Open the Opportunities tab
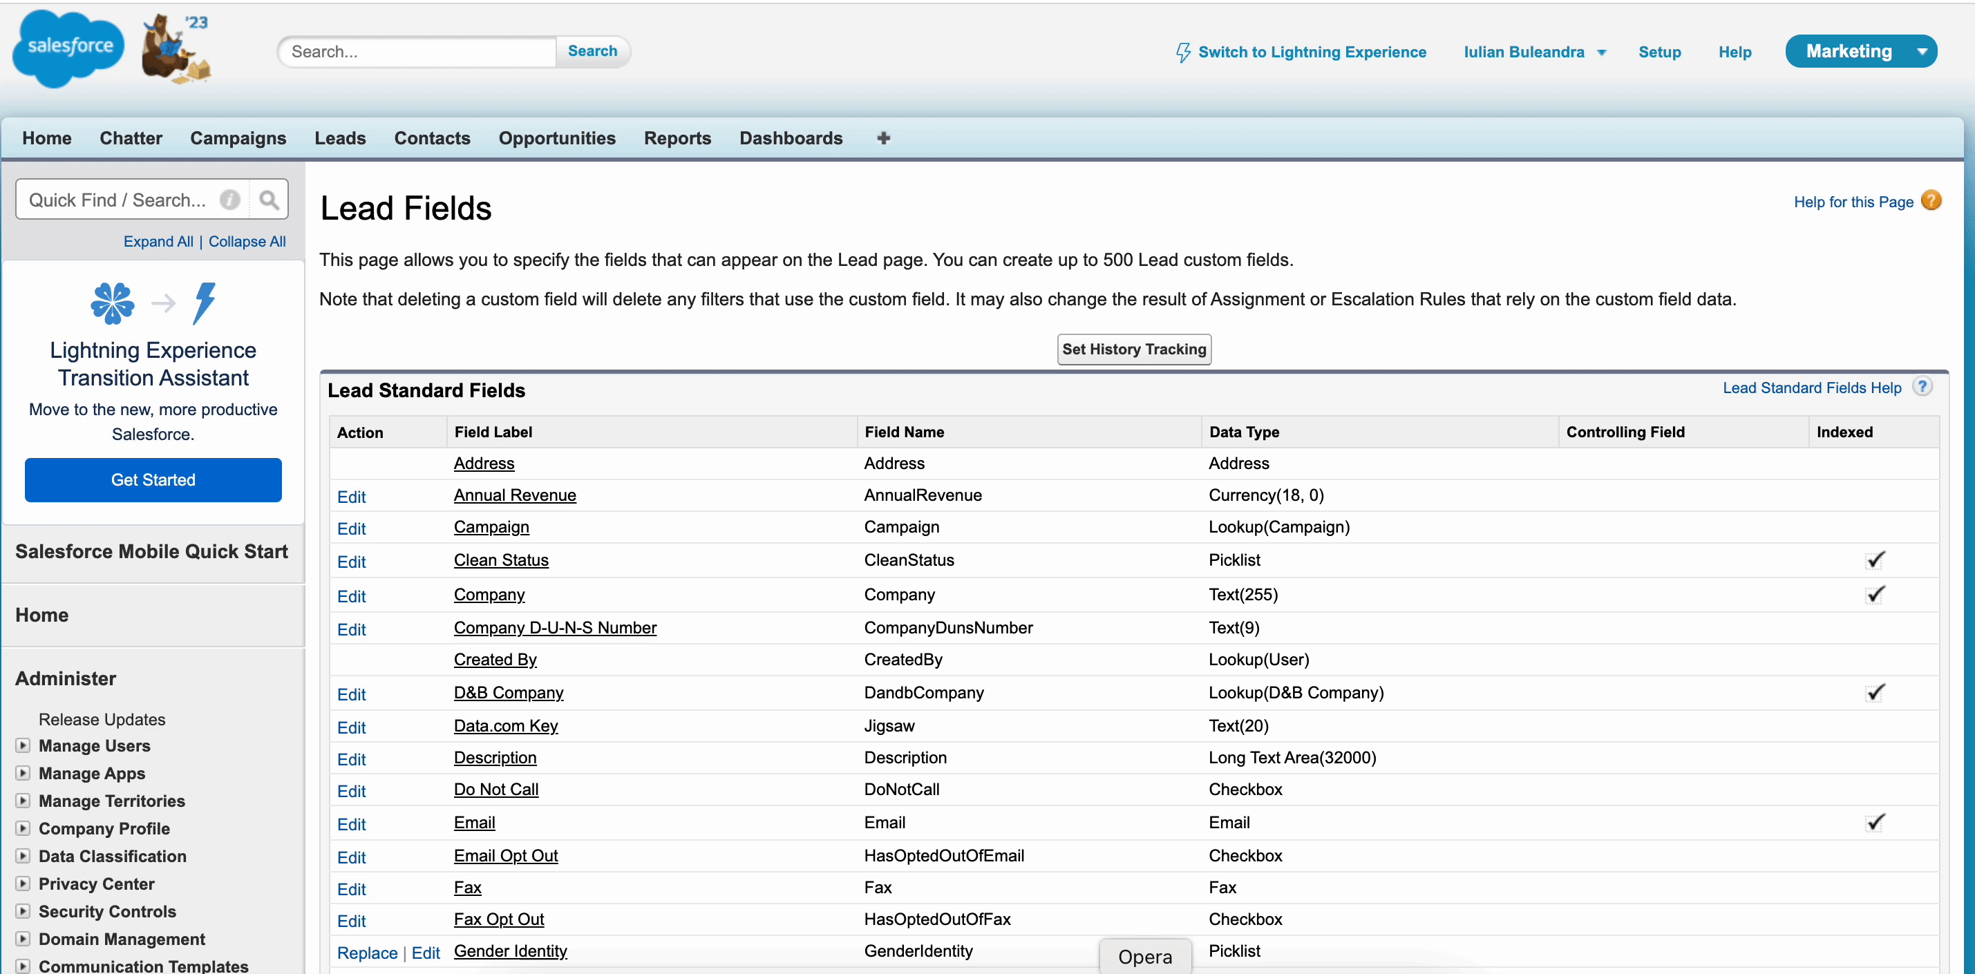Screen dimensions: 1975x974 tap(558, 138)
